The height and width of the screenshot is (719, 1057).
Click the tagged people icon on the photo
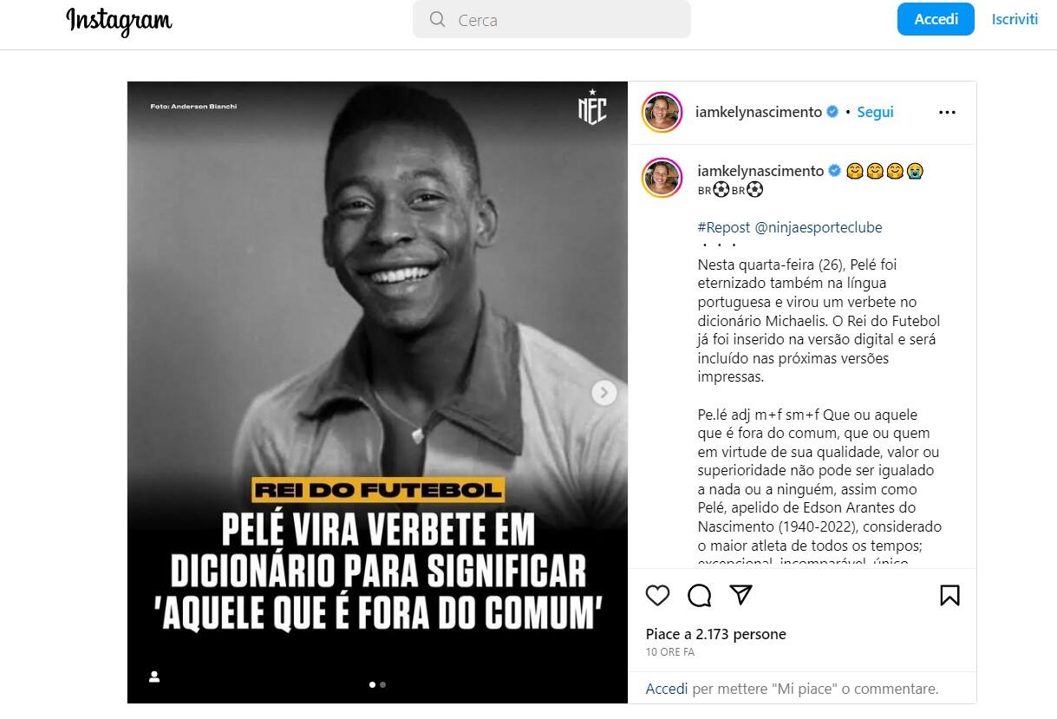click(154, 677)
